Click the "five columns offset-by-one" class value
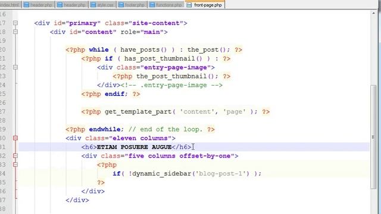Screen dimensions: 381x214 tap(179, 156)
